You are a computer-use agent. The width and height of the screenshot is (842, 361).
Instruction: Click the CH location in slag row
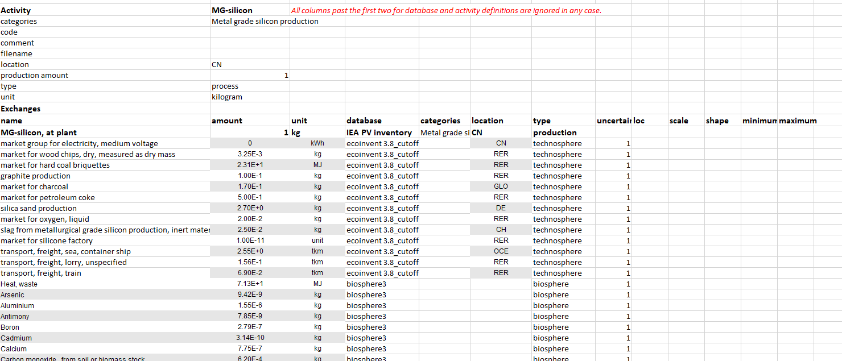501,230
